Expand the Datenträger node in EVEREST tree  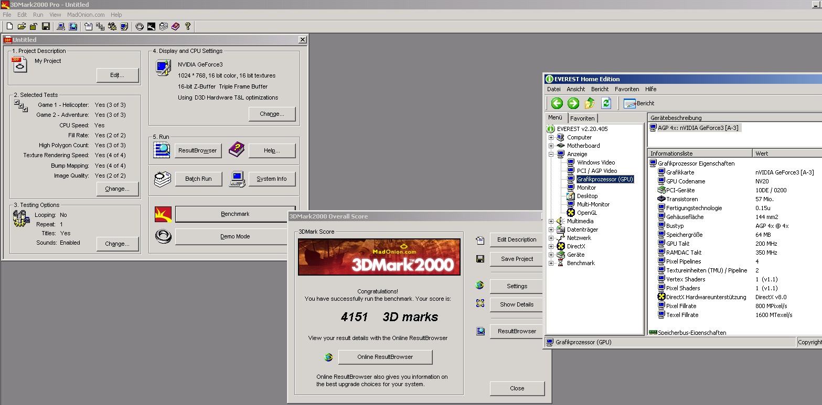(551, 229)
